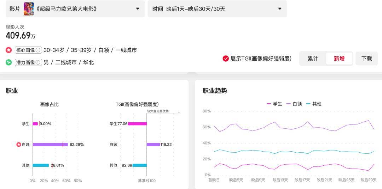Image resolution: width=382 pixels, height=189 pixels.
Task: Switch to the 累计 tab
Action: (313, 59)
